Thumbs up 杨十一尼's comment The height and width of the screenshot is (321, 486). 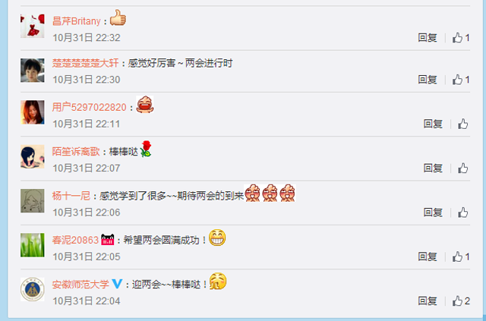tap(463, 212)
